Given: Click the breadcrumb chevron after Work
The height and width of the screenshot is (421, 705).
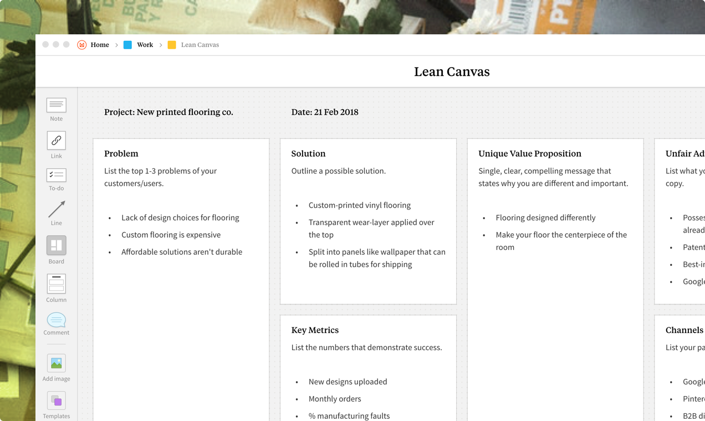Looking at the screenshot, I should click(x=161, y=45).
